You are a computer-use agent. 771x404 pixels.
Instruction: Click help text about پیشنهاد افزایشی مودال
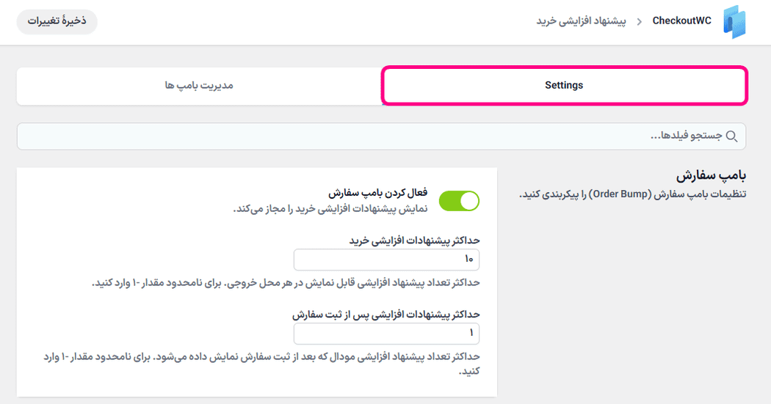[261, 364]
